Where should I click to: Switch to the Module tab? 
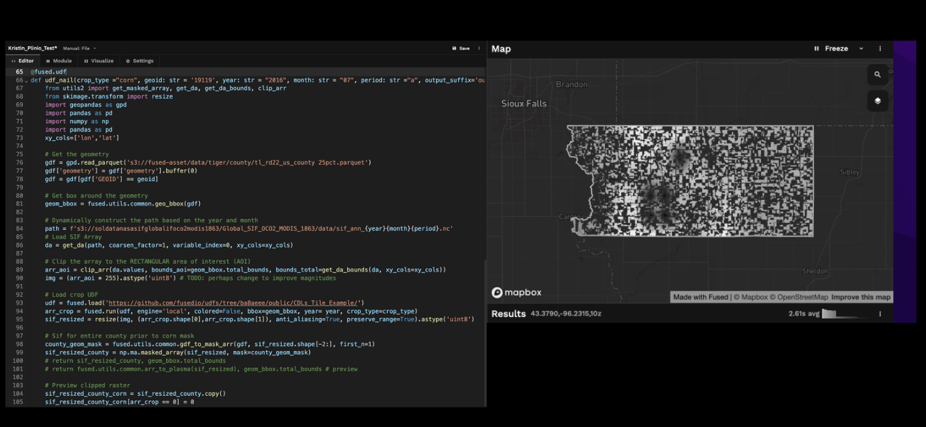[x=59, y=61]
